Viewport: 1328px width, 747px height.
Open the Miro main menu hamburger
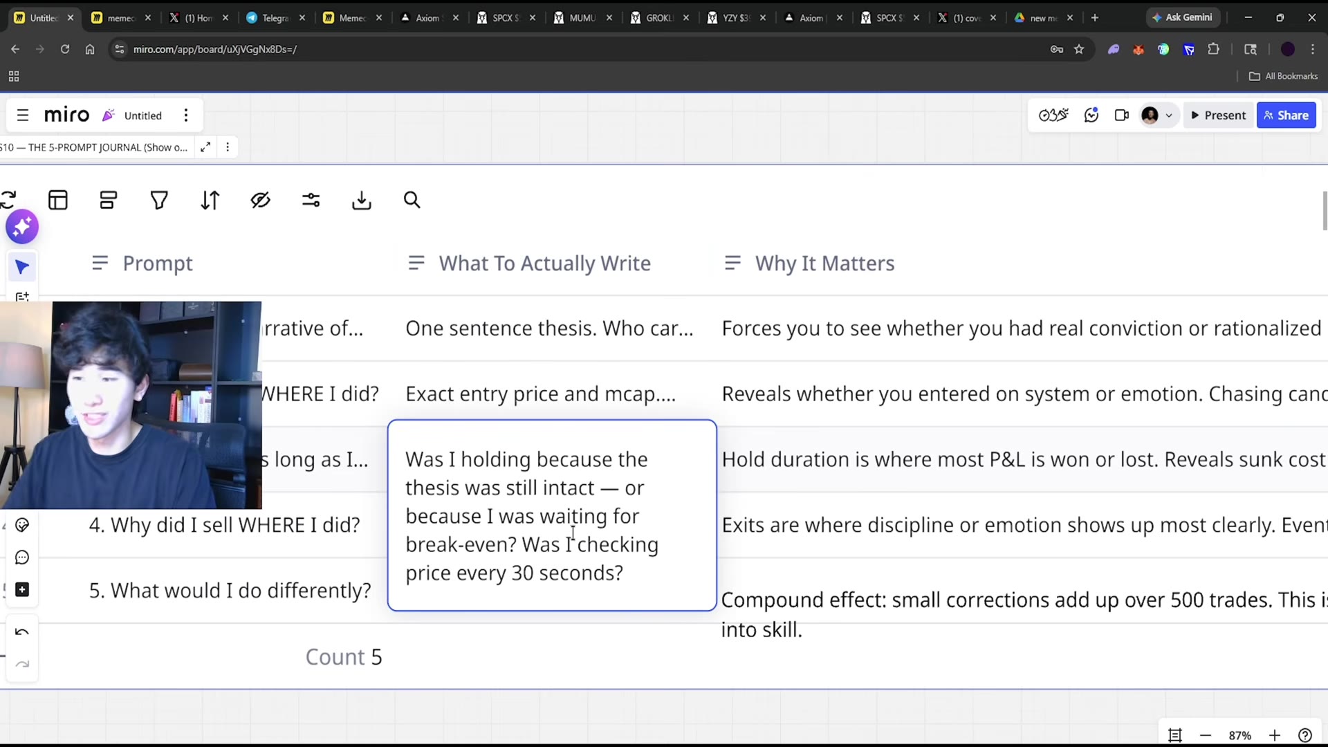[x=23, y=116]
